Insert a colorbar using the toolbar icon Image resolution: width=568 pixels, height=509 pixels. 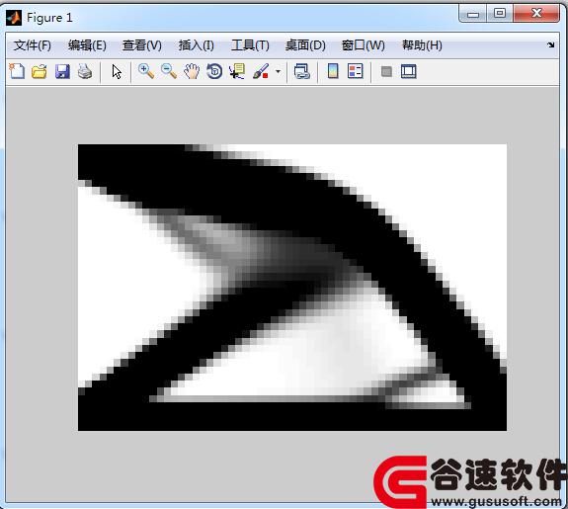(333, 71)
